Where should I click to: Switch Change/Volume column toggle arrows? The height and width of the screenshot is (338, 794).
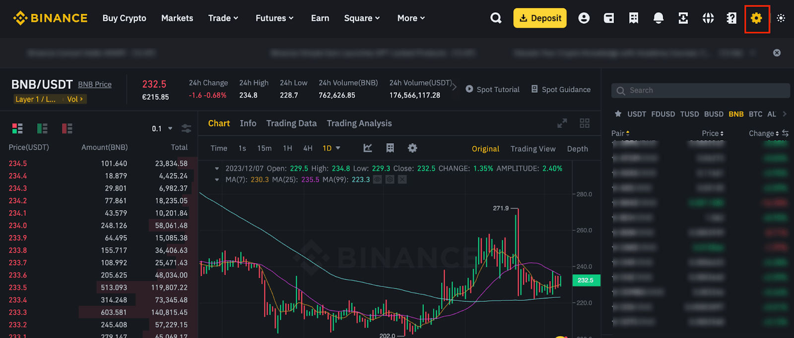tap(785, 133)
